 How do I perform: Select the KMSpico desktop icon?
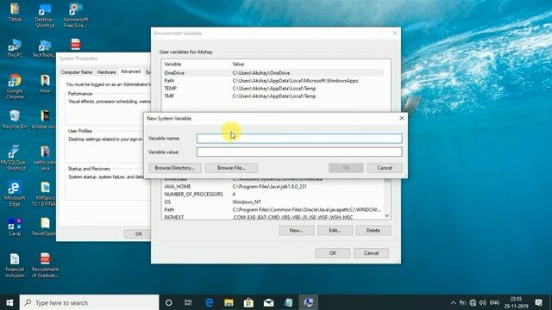[44, 194]
